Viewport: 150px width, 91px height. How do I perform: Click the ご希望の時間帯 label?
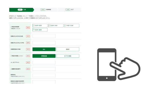tap(15, 27)
